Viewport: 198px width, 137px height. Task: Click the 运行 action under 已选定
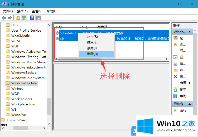(x=183, y=110)
